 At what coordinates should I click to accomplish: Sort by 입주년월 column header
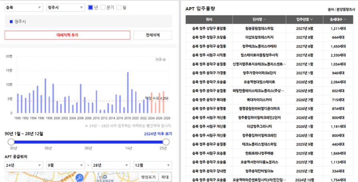[x=304, y=20]
